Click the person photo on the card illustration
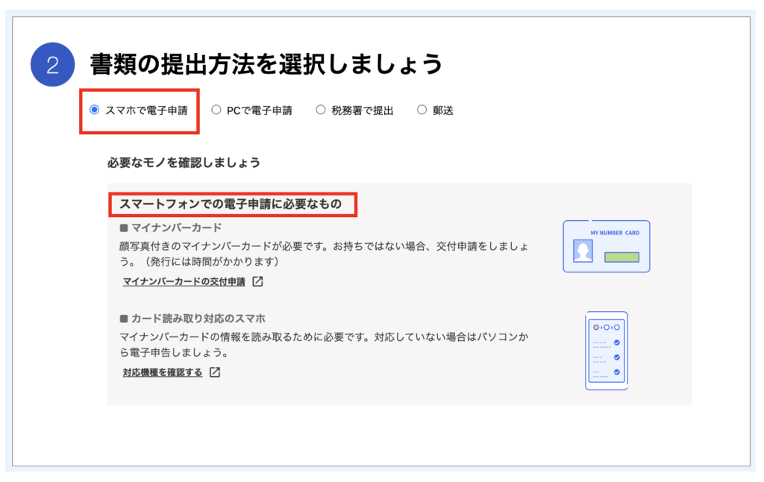764x482 pixels. pyautogui.click(x=583, y=252)
